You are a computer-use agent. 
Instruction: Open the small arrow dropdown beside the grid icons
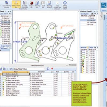(7, 69)
